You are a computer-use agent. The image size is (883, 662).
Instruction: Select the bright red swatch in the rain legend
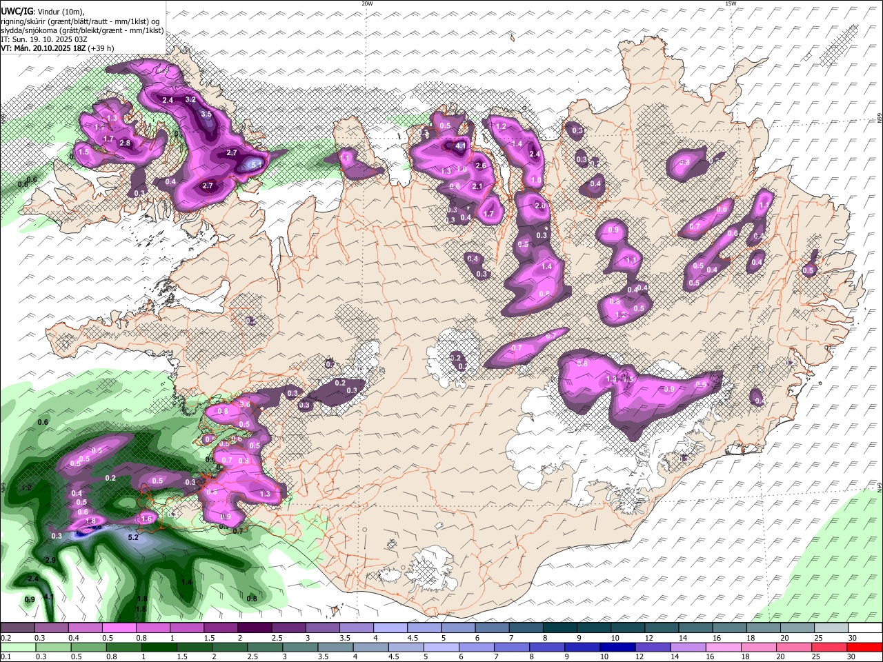point(864,647)
